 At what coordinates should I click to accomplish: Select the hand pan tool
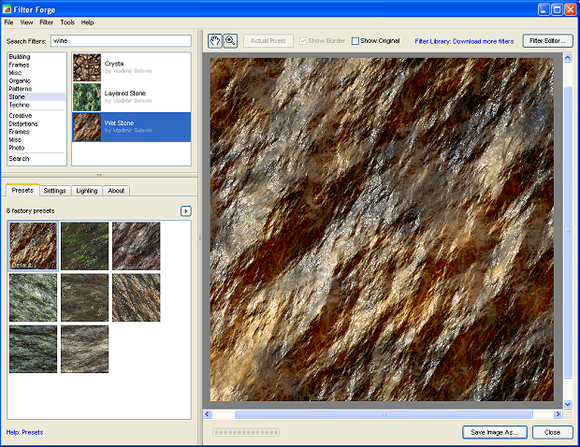pyautogui.click(x=215, y=41)
